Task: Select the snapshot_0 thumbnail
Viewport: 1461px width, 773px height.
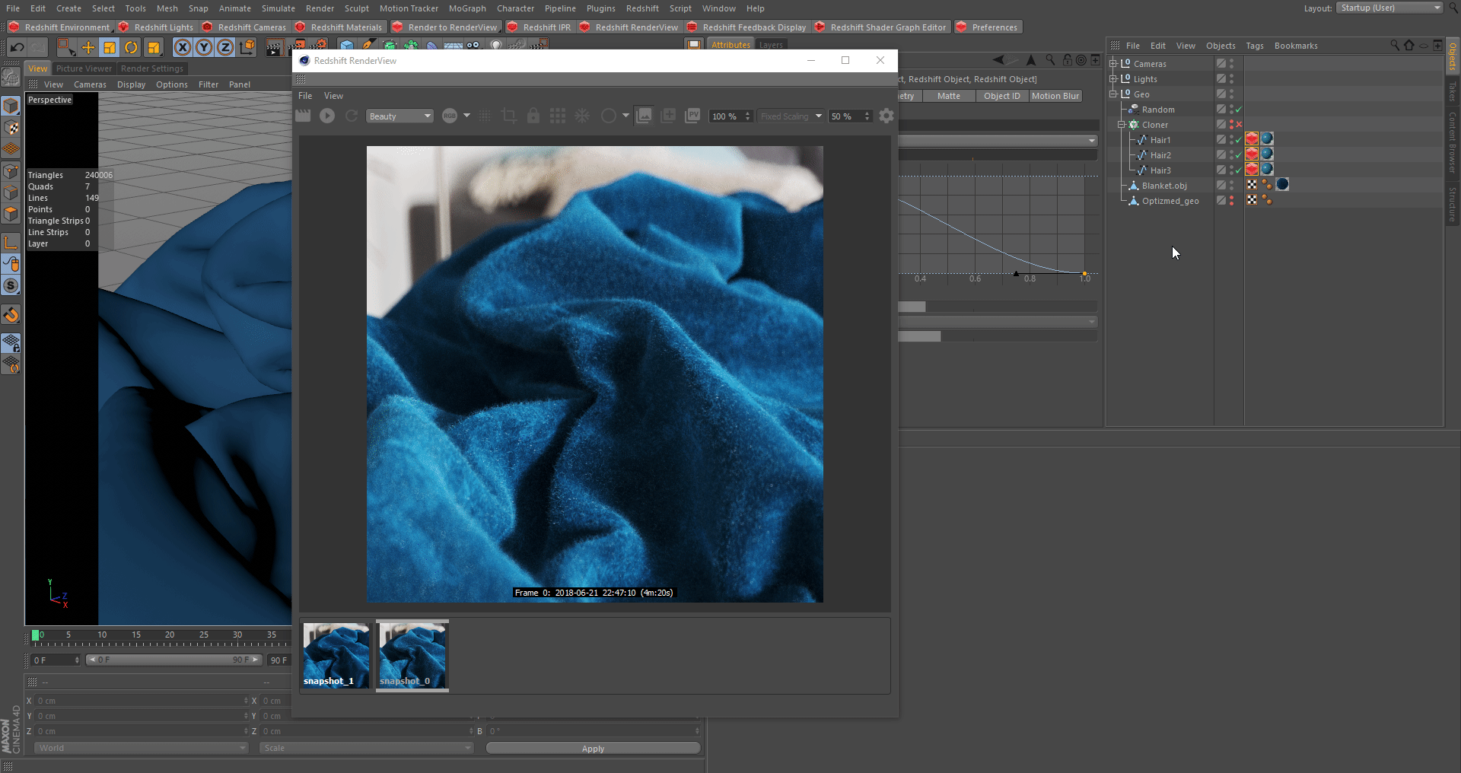Action: (412, 655)
